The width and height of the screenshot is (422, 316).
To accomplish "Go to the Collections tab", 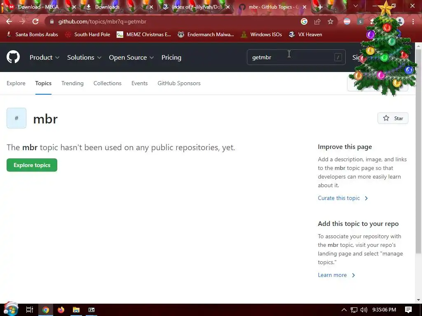I will coord(108,83).
